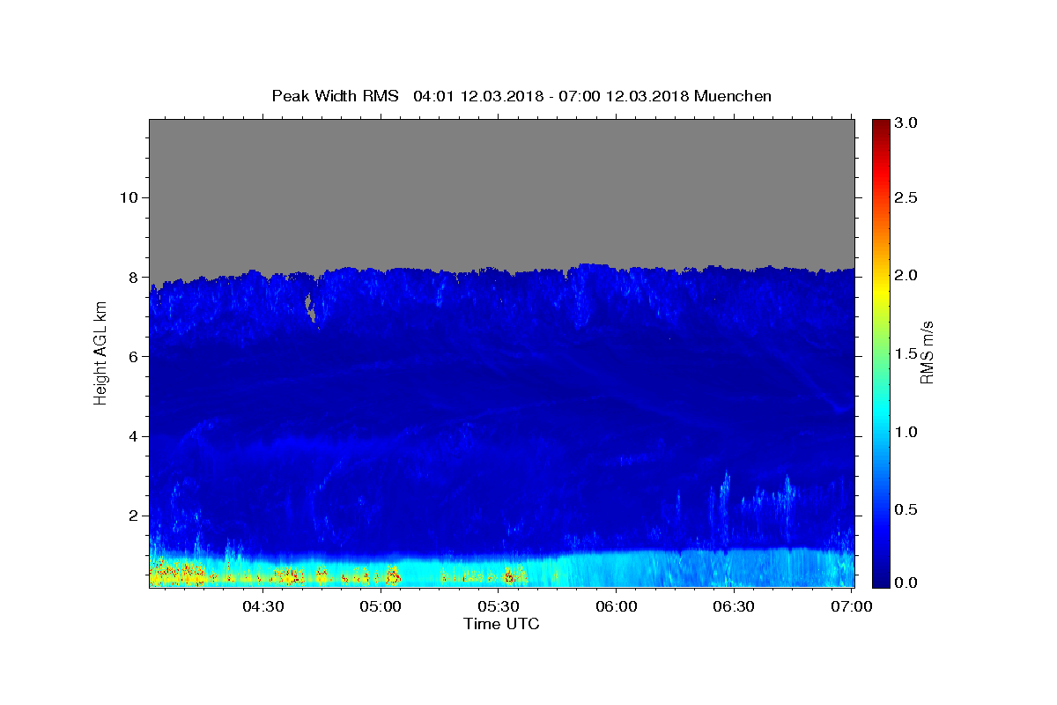Click the 07:00 time tick label

point(852,607)
